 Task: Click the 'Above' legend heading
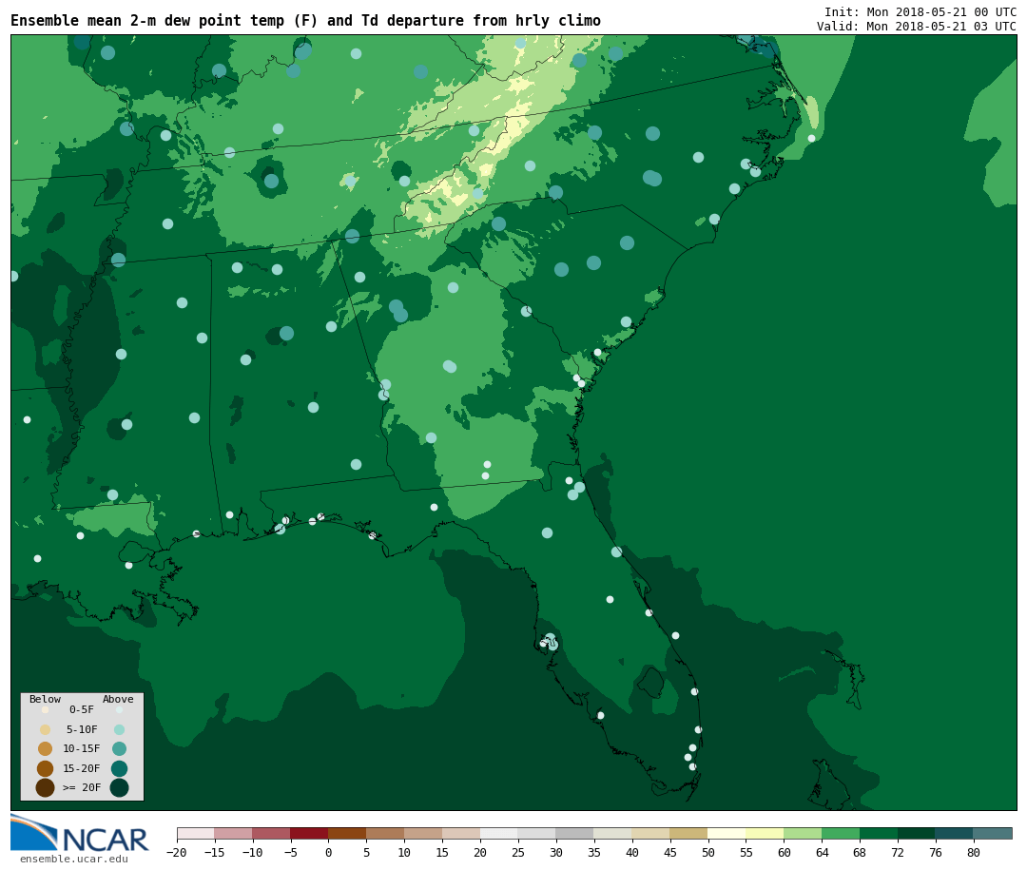pos(118,699)
